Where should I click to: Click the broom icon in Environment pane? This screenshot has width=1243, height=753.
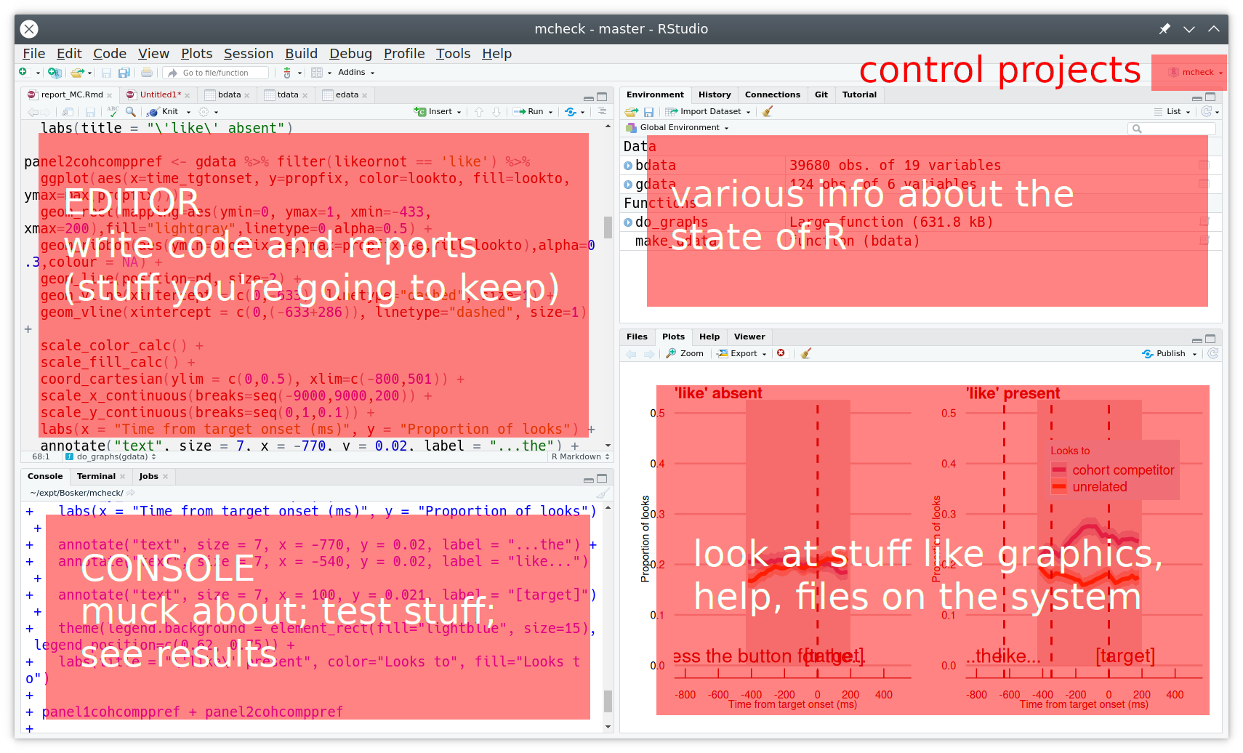768,111
